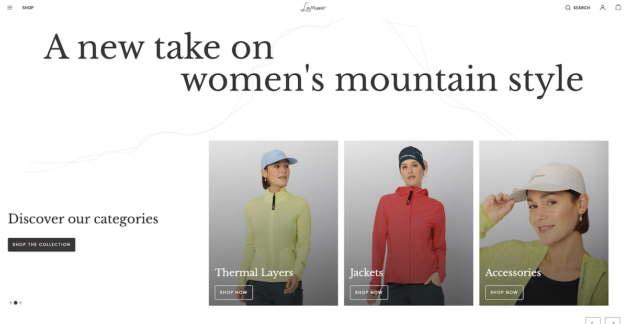Click the previous carousel arrow
The height and width of the screenshot is (324, 632).
(593, 321)
